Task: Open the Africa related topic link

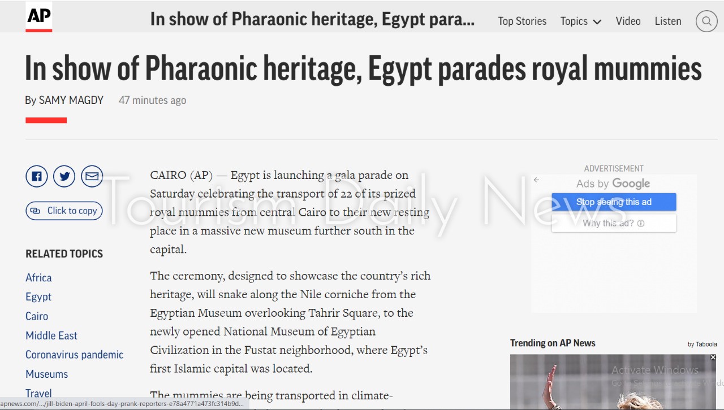Action: tap(38, 278)
